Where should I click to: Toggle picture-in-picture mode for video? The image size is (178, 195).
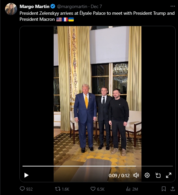(x=158, y=175)
